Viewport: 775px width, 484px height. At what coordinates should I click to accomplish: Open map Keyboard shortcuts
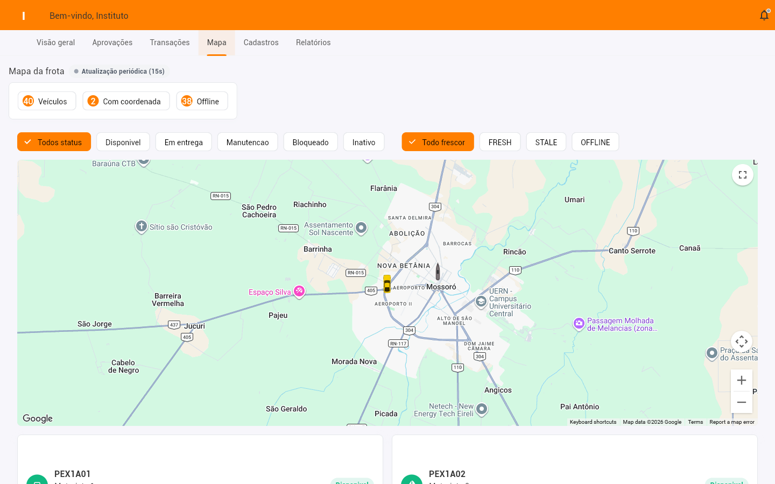tap(593, 422)
